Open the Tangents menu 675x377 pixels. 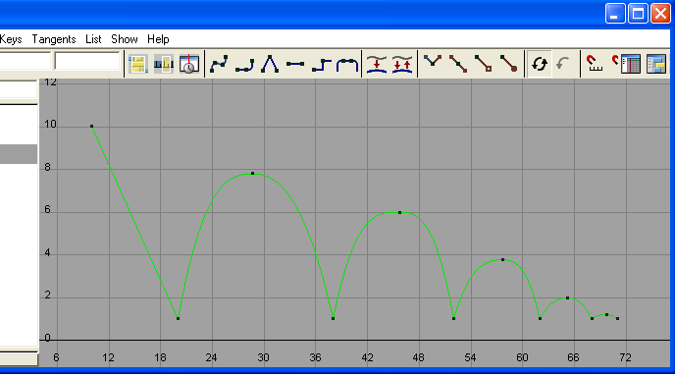(x=54, y=39)
